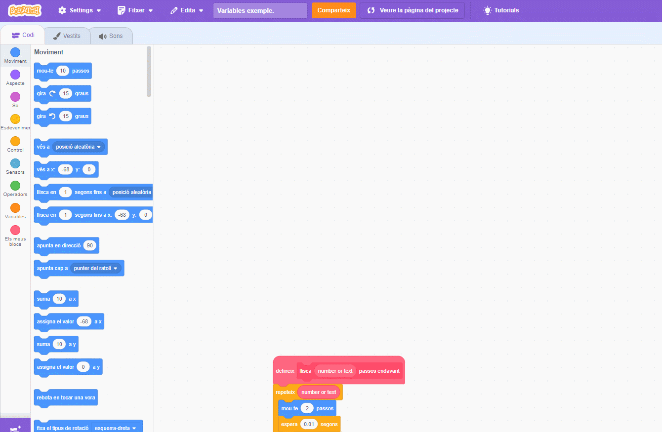Open the esquerra-dreta rotation dropdown
The image size is (662, 432).
point(116,428)
